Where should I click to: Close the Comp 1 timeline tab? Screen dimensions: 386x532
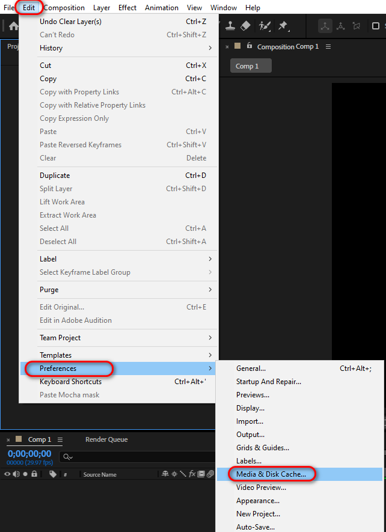[x=8, y=439]
